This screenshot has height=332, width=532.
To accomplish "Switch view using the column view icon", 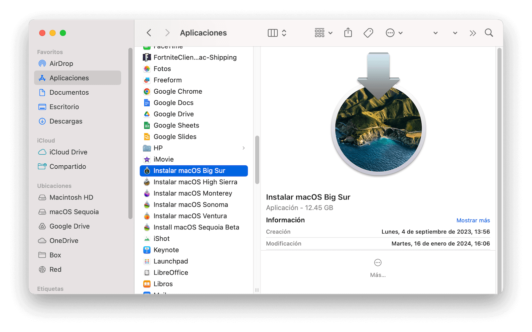I will [x=273, y=33].
